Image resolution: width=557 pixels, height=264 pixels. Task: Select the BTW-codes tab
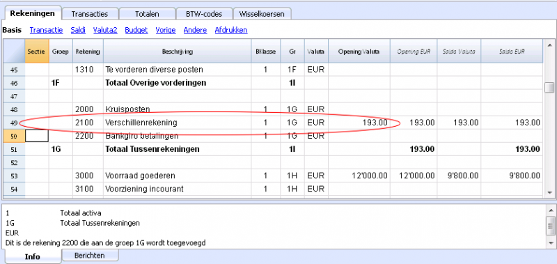[204, 14]
